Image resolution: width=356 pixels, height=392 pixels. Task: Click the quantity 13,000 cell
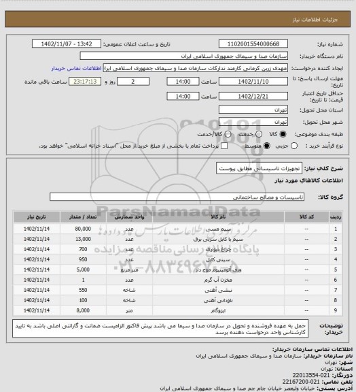coord(83,239)
